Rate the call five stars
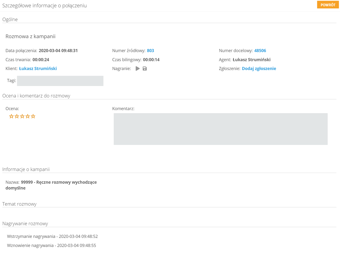 coord(33,117)
